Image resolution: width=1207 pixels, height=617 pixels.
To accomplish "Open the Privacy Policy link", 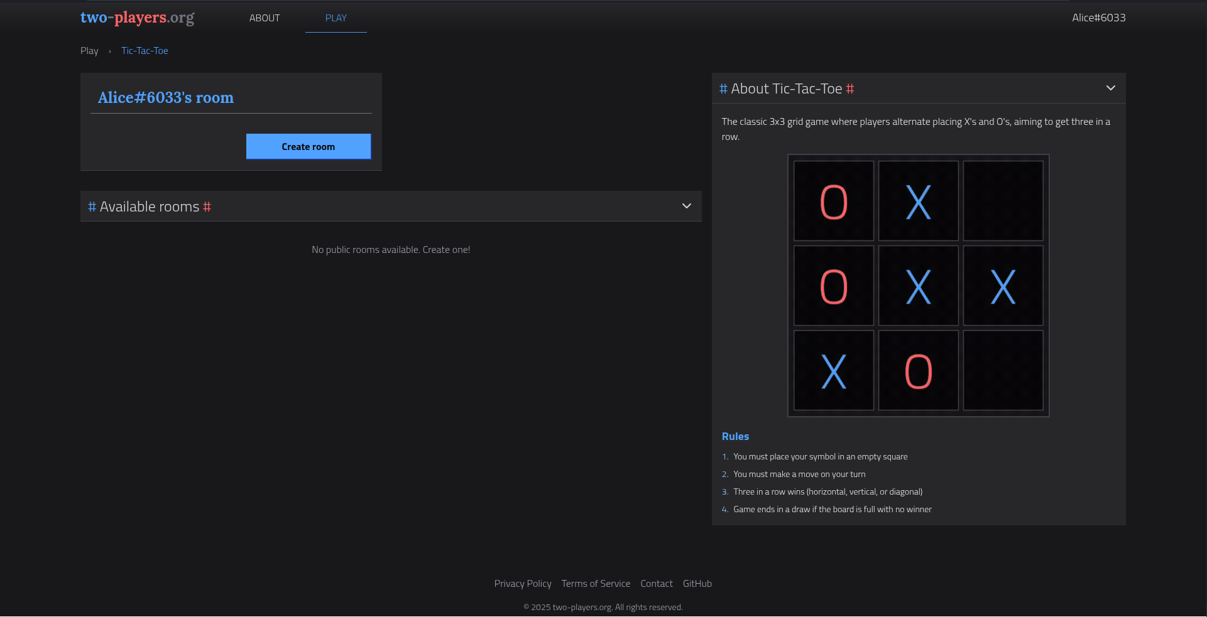I will coord(522,584).
